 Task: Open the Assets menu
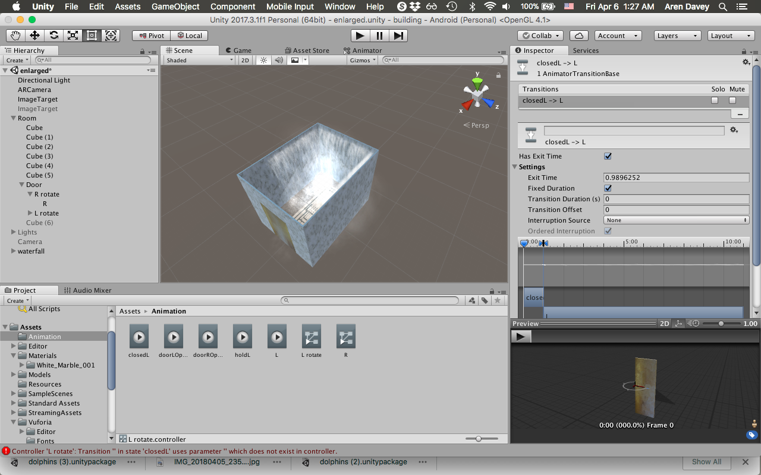point(128,7)
